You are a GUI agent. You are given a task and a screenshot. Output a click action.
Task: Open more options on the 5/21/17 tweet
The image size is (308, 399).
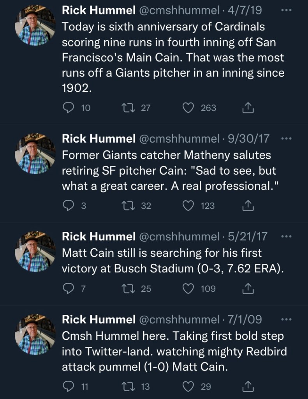286,236
